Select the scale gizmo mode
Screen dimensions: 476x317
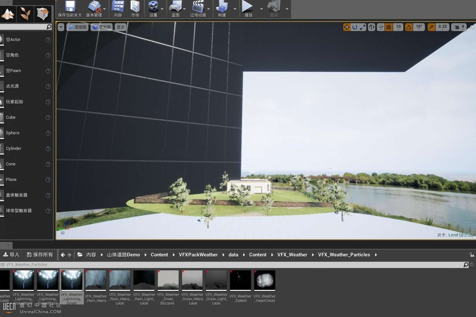coord(362,27)
